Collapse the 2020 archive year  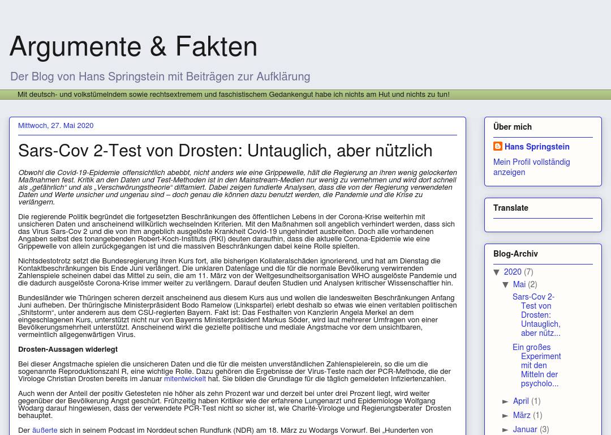point(497,272)
